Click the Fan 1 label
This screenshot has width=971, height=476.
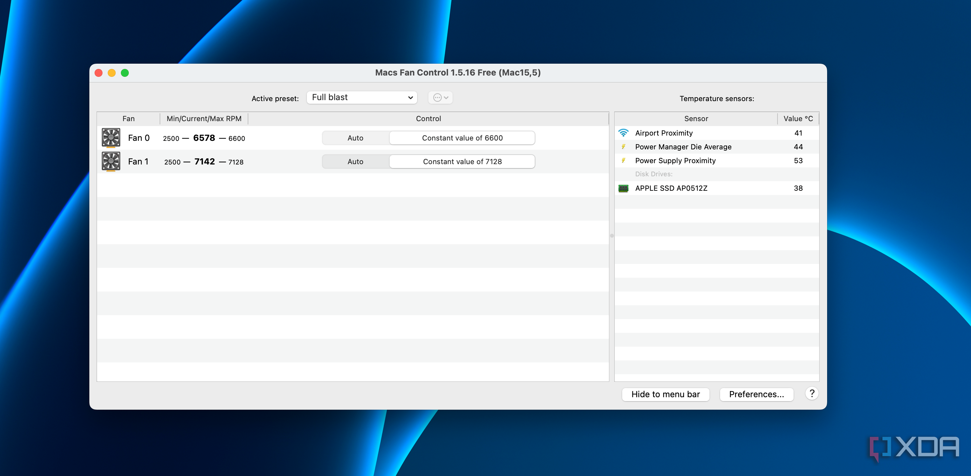click(138, 162)
